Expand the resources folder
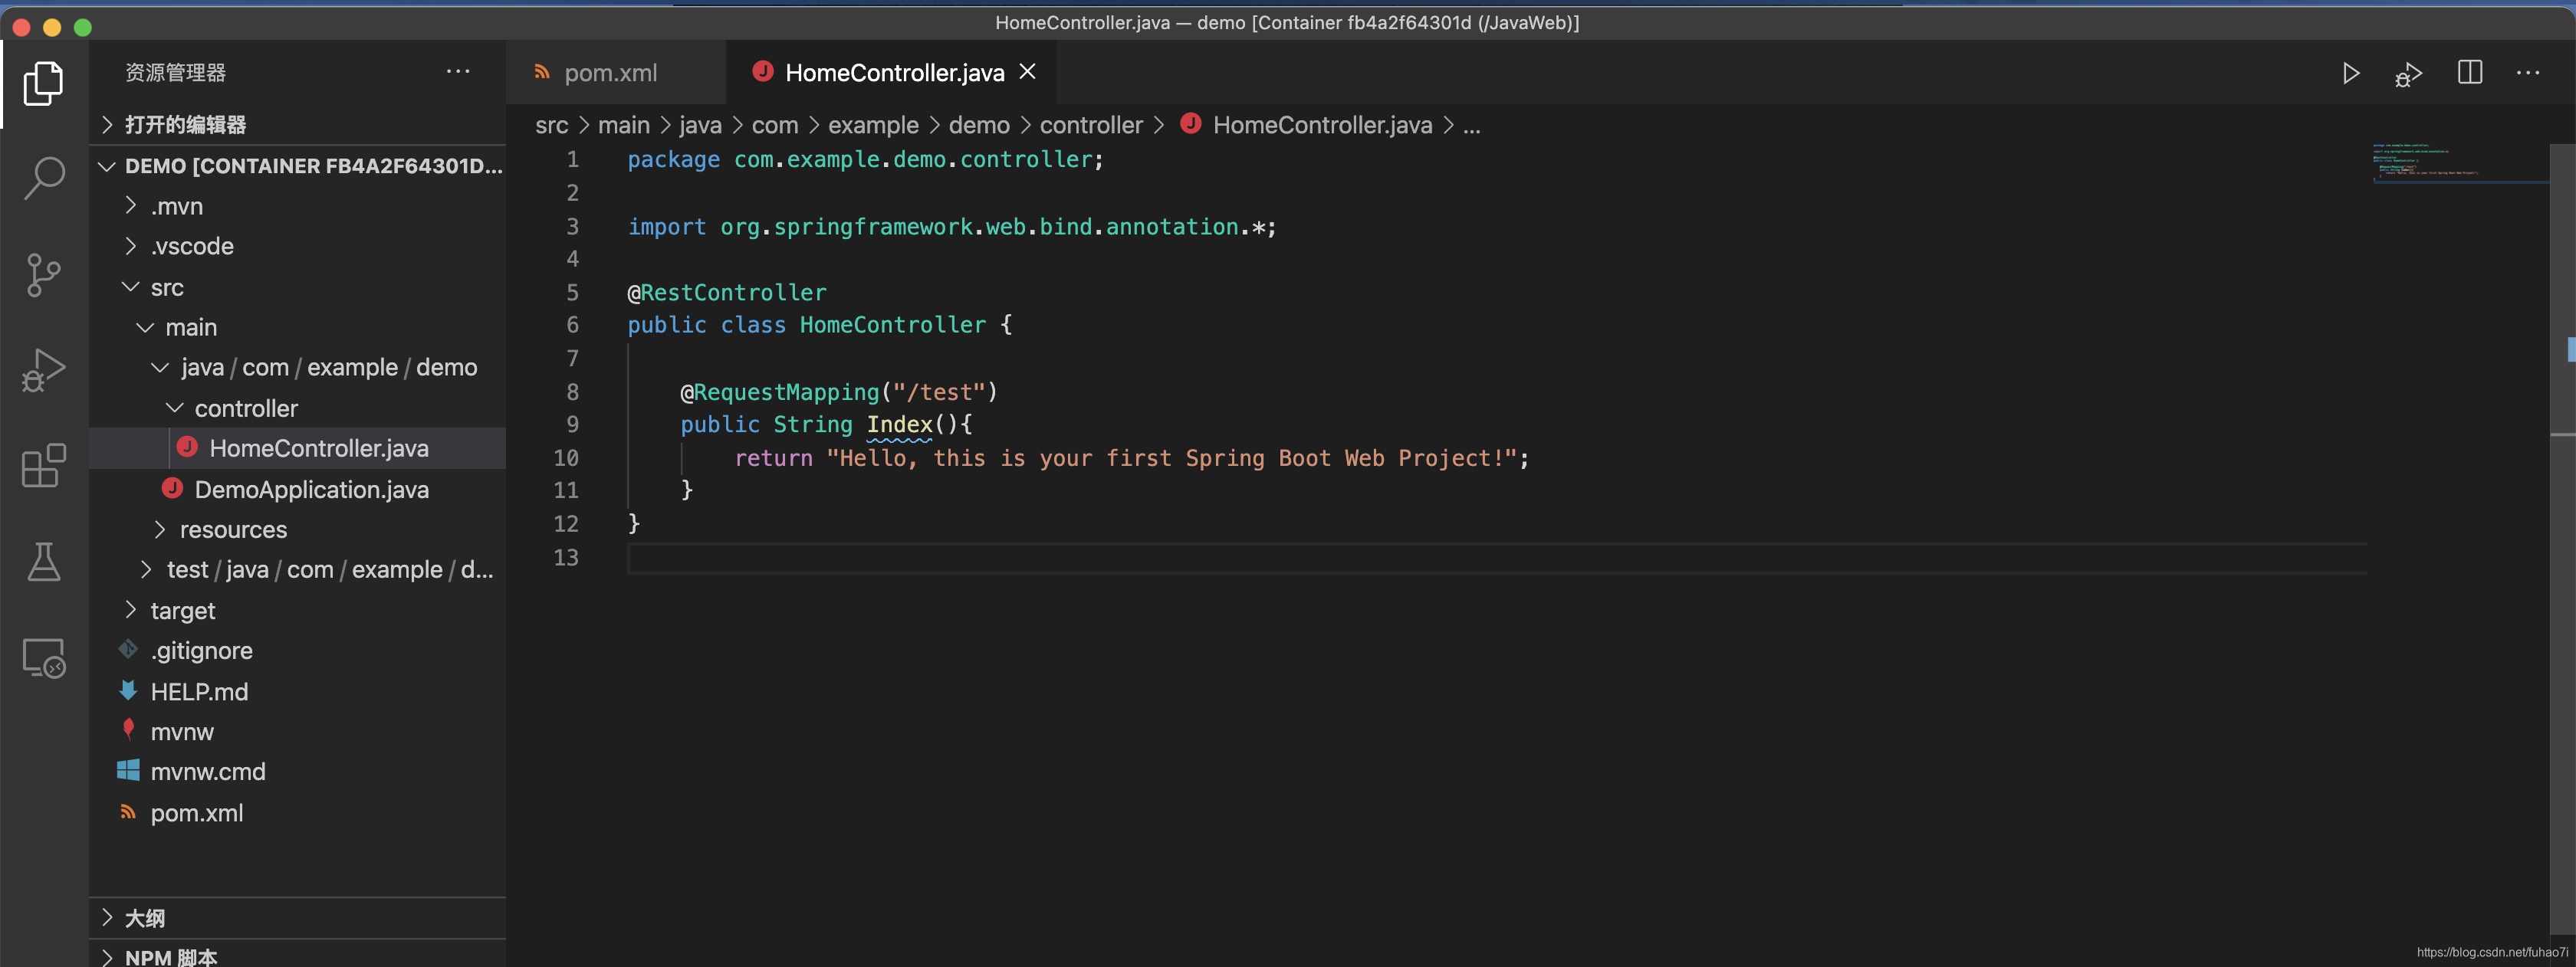 [x=297, y=529]
